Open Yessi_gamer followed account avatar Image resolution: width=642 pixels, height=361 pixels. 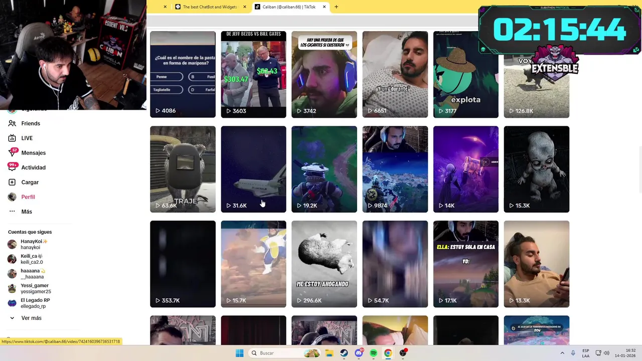pos(12,288)
